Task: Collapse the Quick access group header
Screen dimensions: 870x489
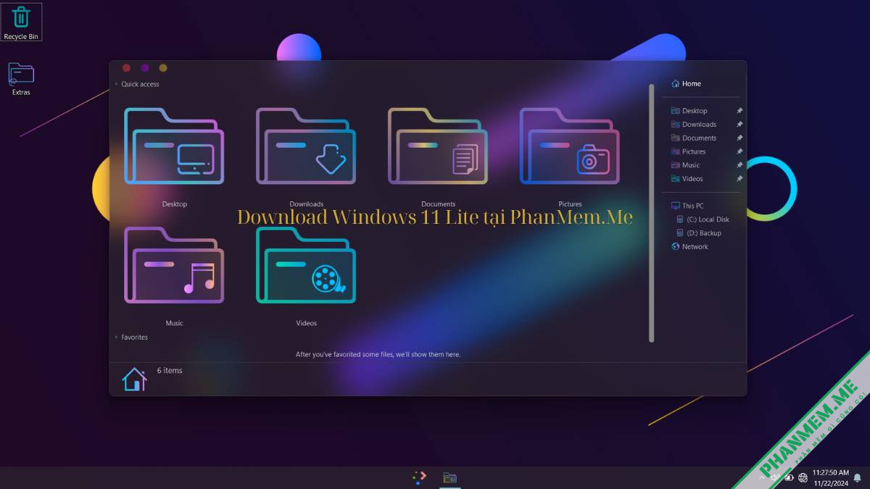Action: coord(137,84)
